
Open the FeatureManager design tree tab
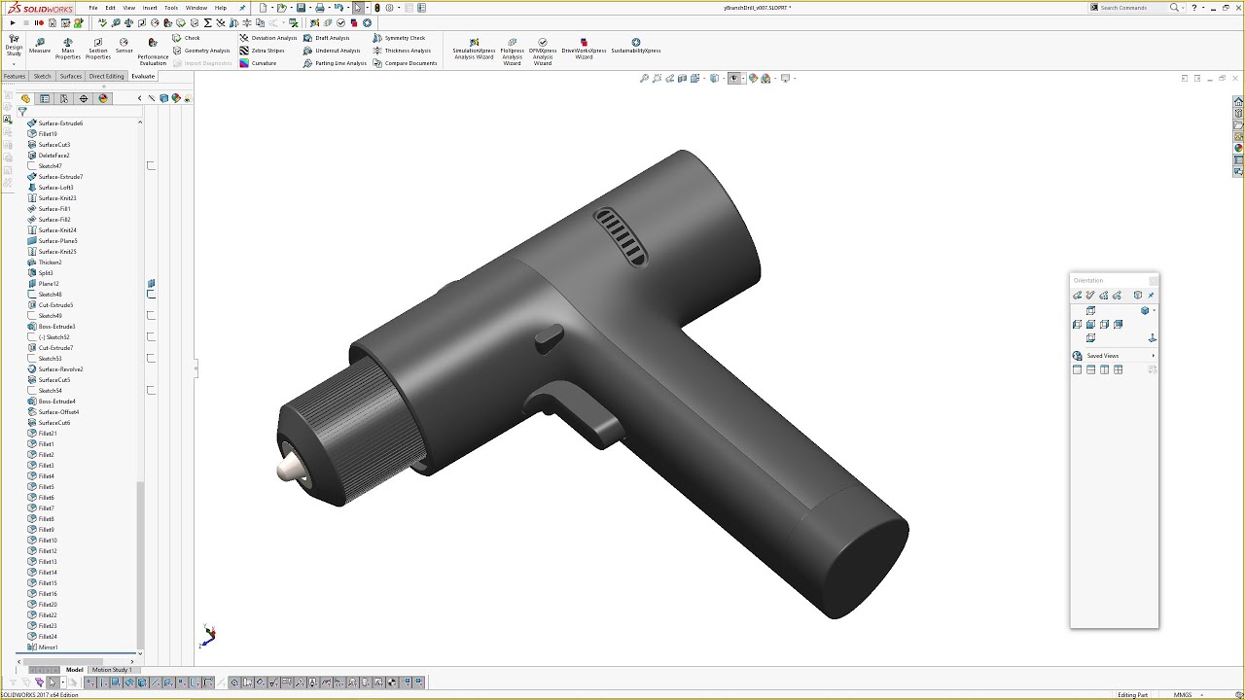tap(25, 98)
